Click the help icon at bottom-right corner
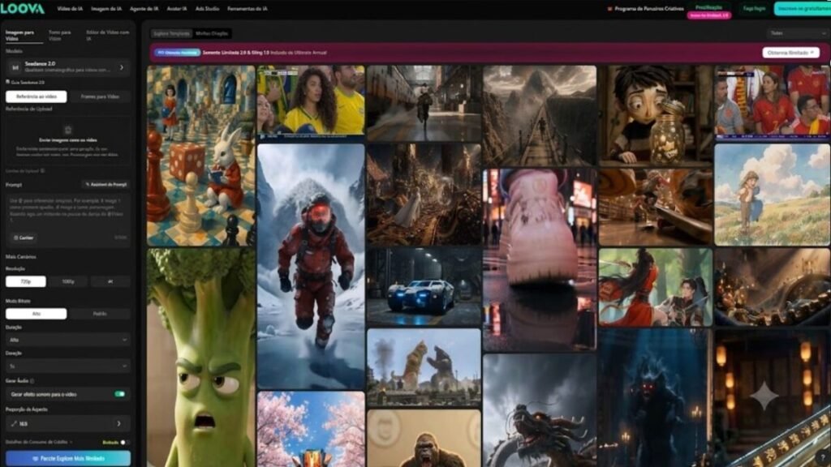The height and width of the screenshot is (467, 831). pos(822,457)
